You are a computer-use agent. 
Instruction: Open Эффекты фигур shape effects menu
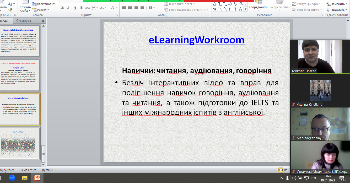click(307, 10)
